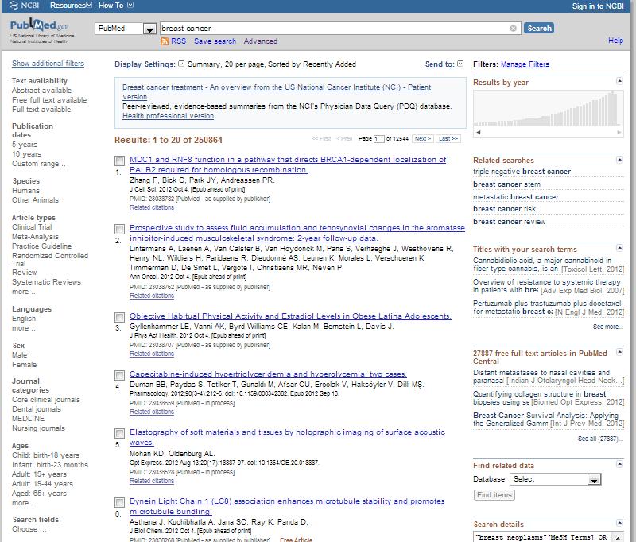The width and height of the screenshot is (636, 542).
Task: Search triple negative breast cancer
Action: (x=522, y=172)
